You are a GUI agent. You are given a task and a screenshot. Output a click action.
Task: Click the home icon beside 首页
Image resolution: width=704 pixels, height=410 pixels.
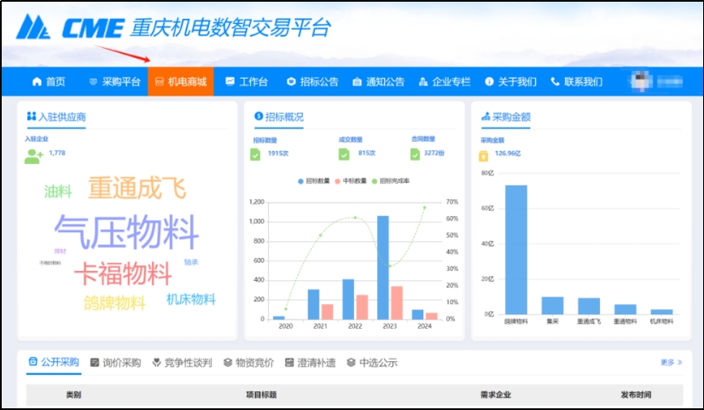(x=37, y=82)
